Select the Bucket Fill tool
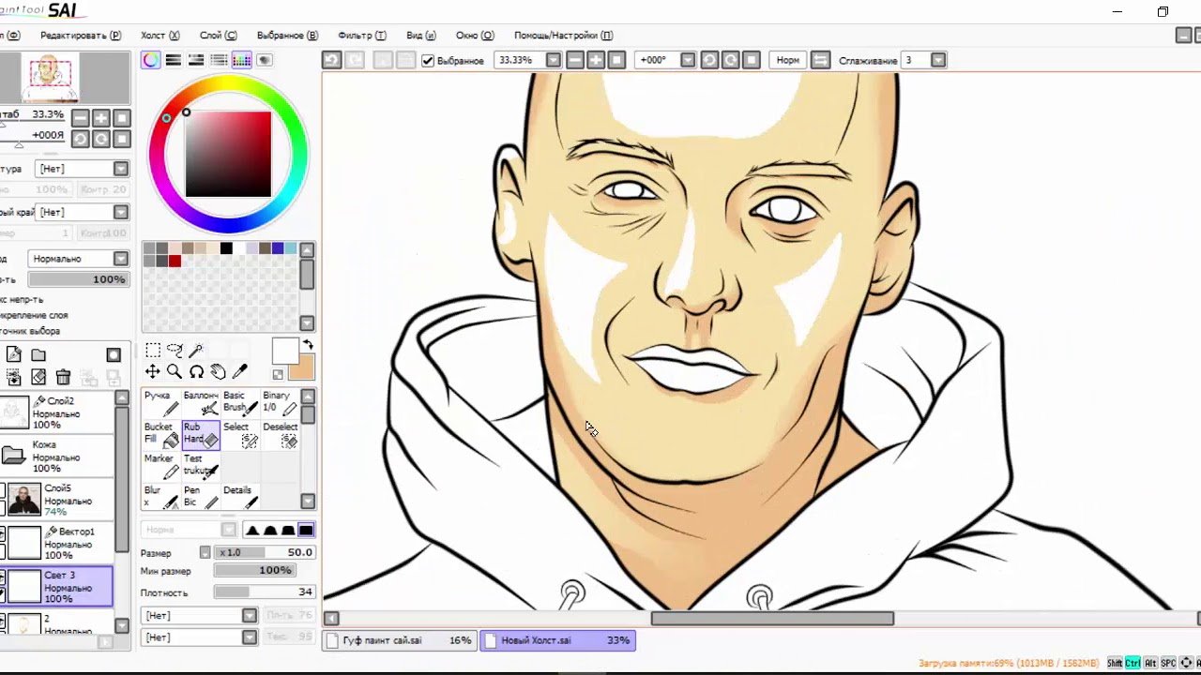Screen dimensions: 1201x675 click(161, 434)
